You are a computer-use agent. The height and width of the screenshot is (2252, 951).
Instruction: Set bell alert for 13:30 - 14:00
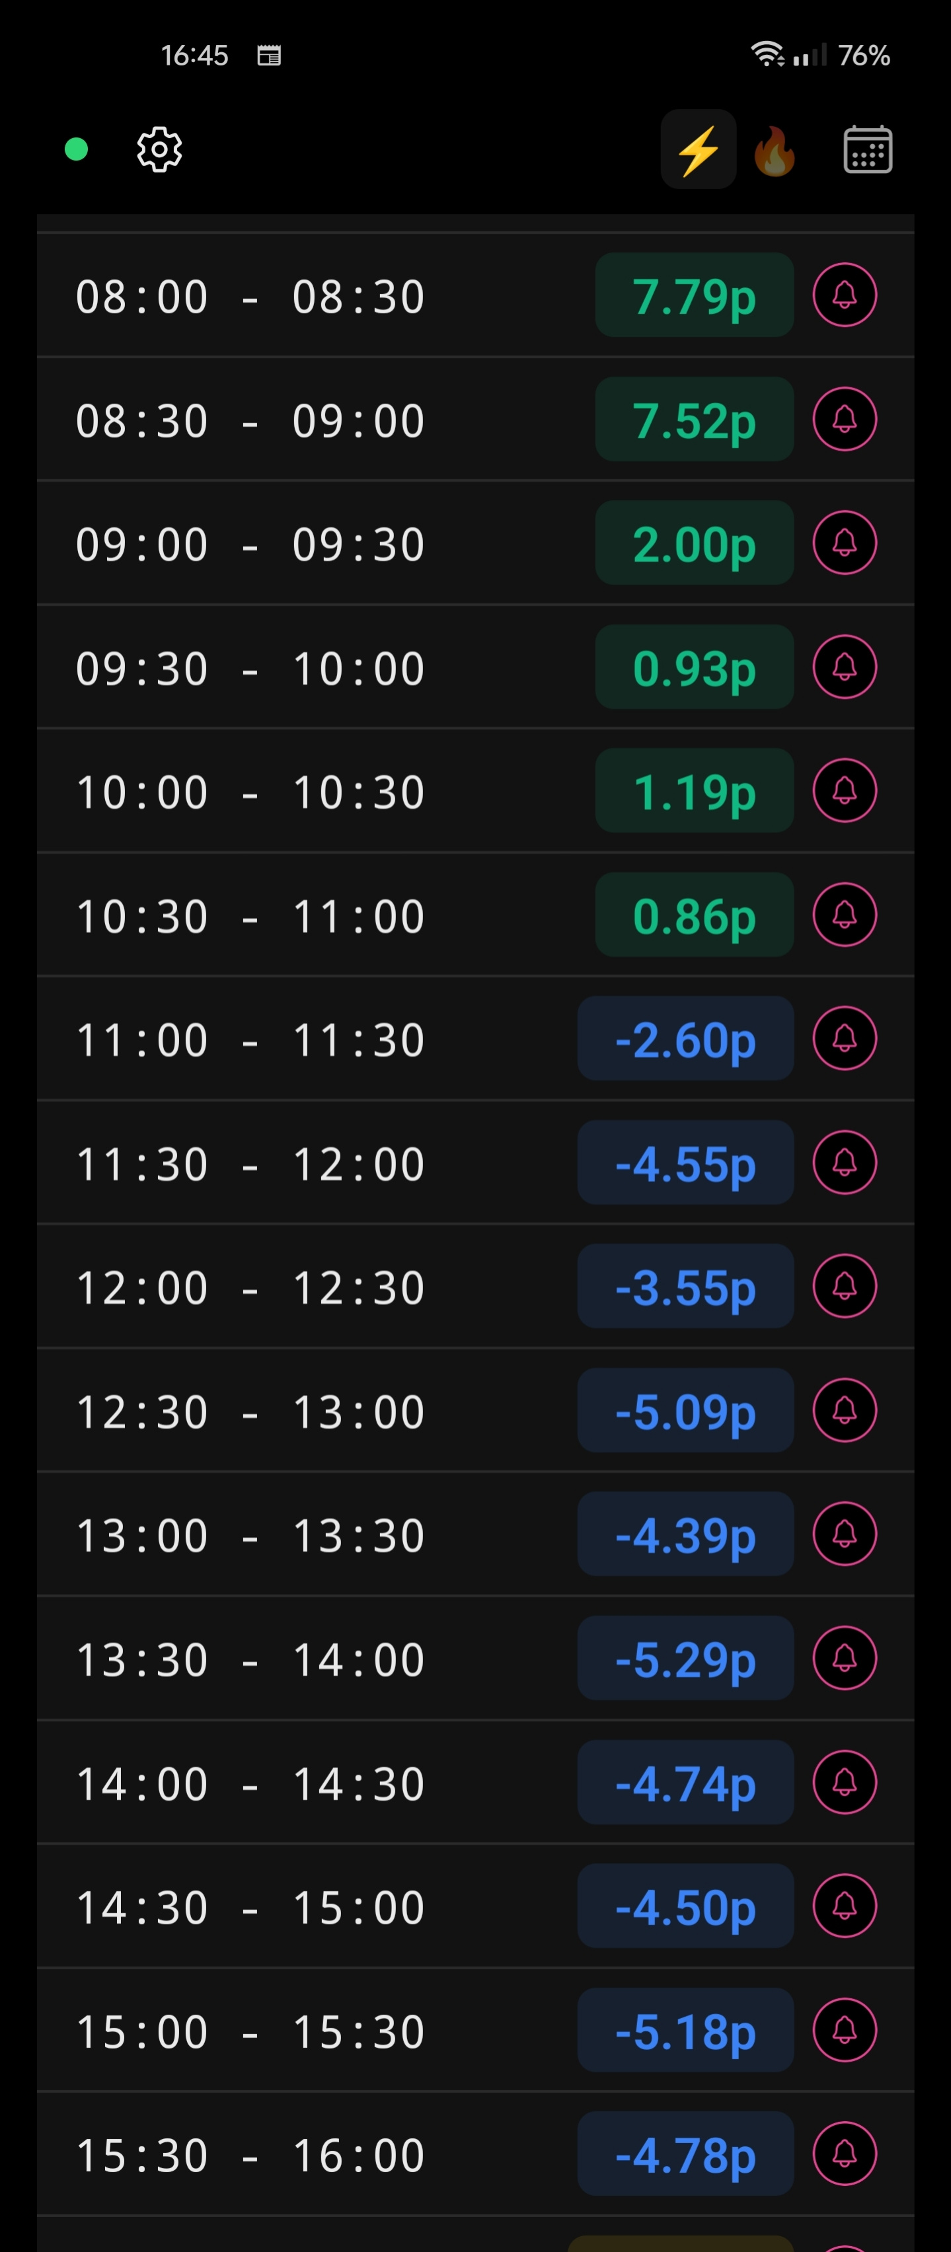pos(845,1659)
